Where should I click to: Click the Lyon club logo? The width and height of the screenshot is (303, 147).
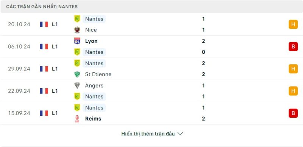point(77,41)
